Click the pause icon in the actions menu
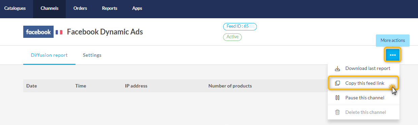The image size is (418, 125). (337, 98)
